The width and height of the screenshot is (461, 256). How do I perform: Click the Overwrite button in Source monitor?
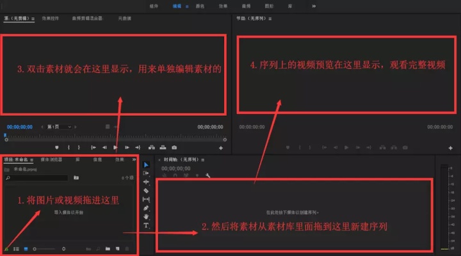tap(163, 148)
